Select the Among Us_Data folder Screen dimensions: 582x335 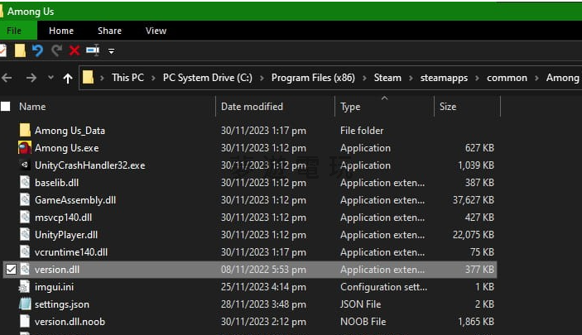[x=70, y=131]
